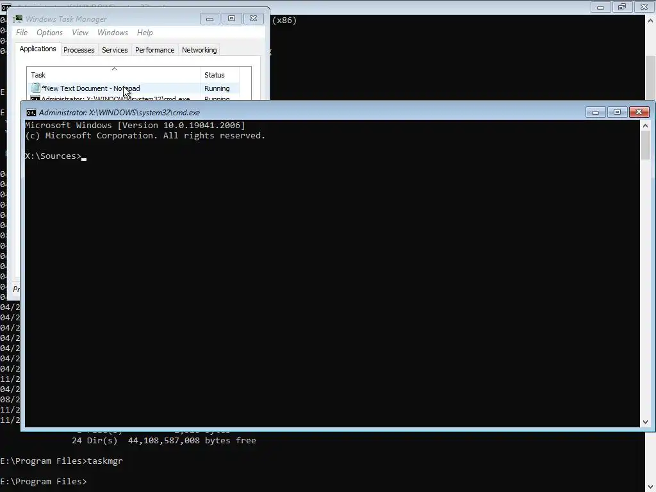Sort the list by the Status column header
This screenshot has height=492, width=656.
[x=220, y=75]
